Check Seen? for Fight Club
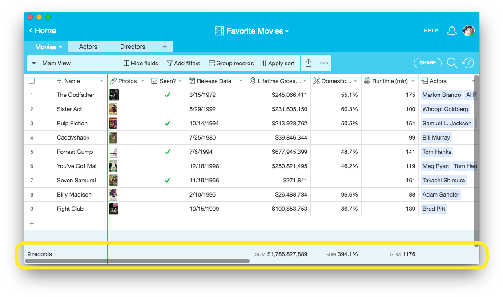The width and height of the screenshot is (503, 297). [168, 209]
